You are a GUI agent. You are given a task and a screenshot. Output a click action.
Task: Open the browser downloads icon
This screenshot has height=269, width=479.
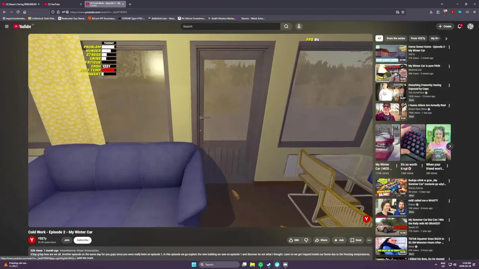[x=431, y=12]
